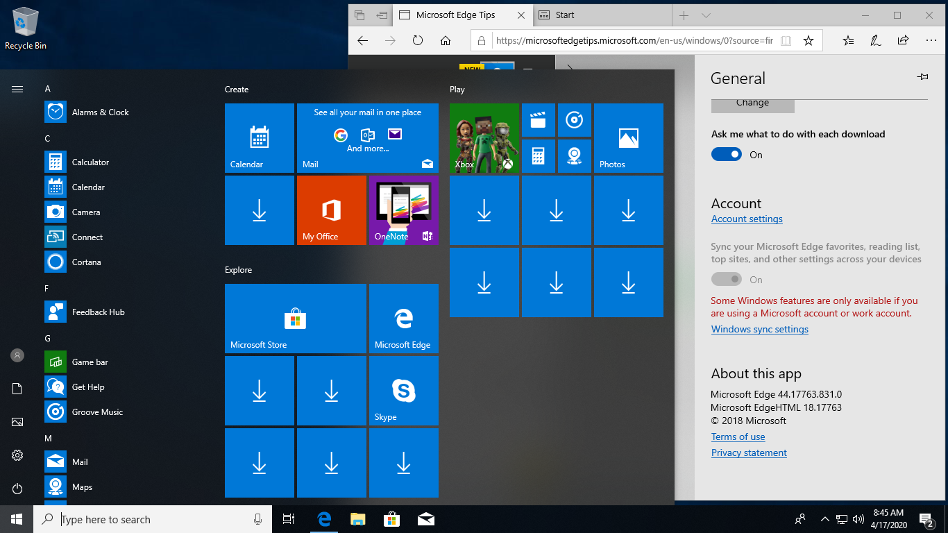
Task: Open the OneNote tile
Action: 404,210
